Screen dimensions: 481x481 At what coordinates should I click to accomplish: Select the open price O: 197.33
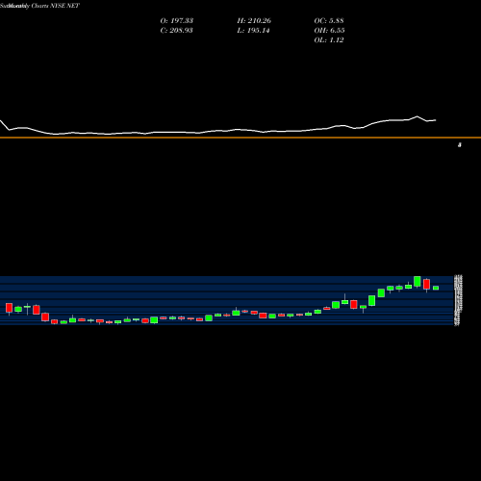[x=177, y=21]
